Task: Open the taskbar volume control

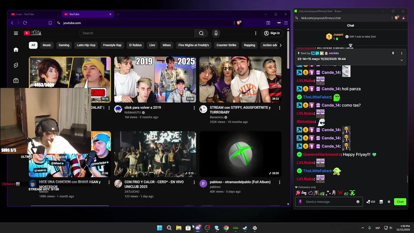Action: click(390, 228)
